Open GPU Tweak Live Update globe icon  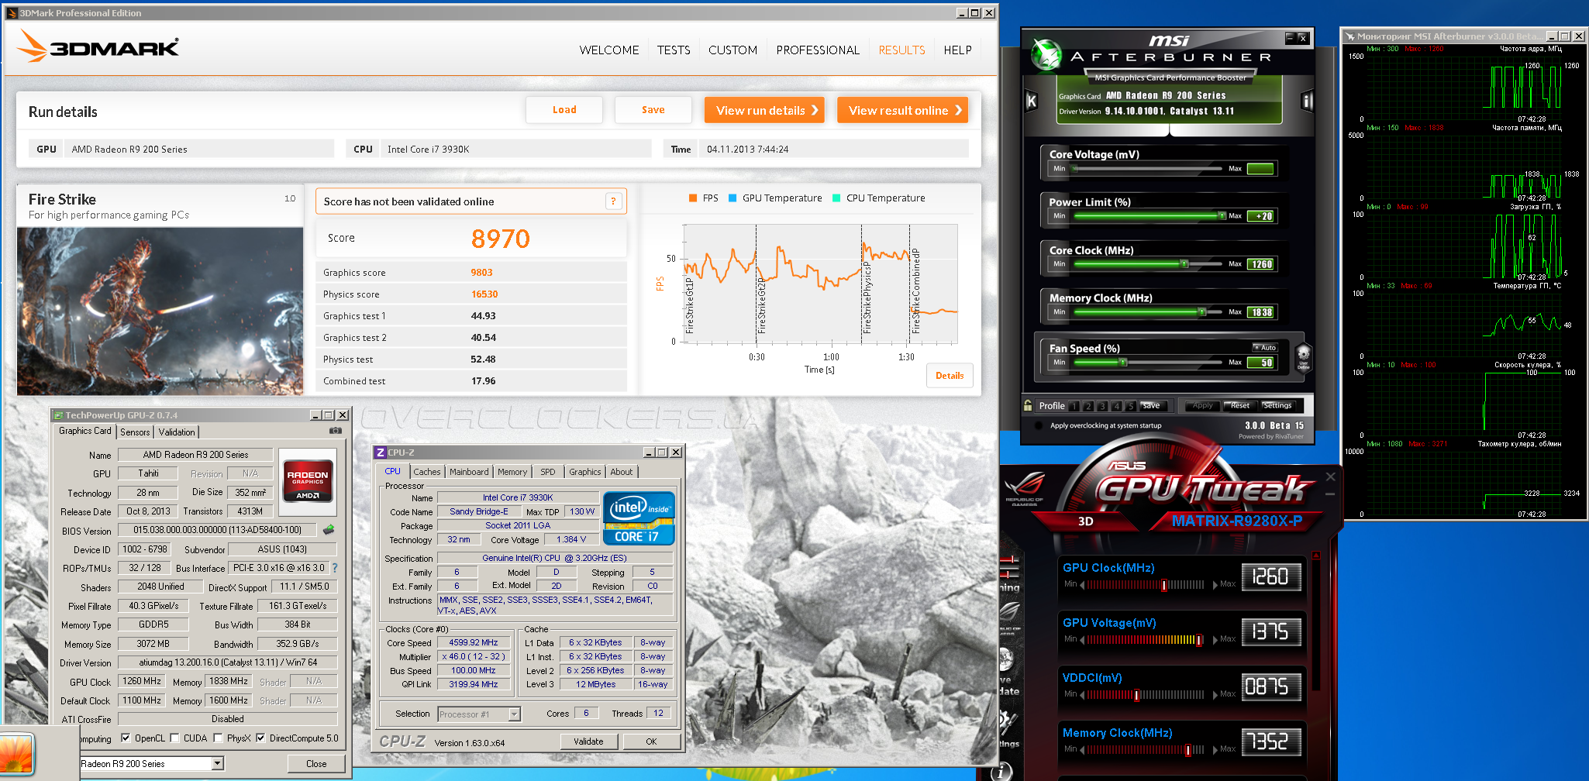[1007, 659]
